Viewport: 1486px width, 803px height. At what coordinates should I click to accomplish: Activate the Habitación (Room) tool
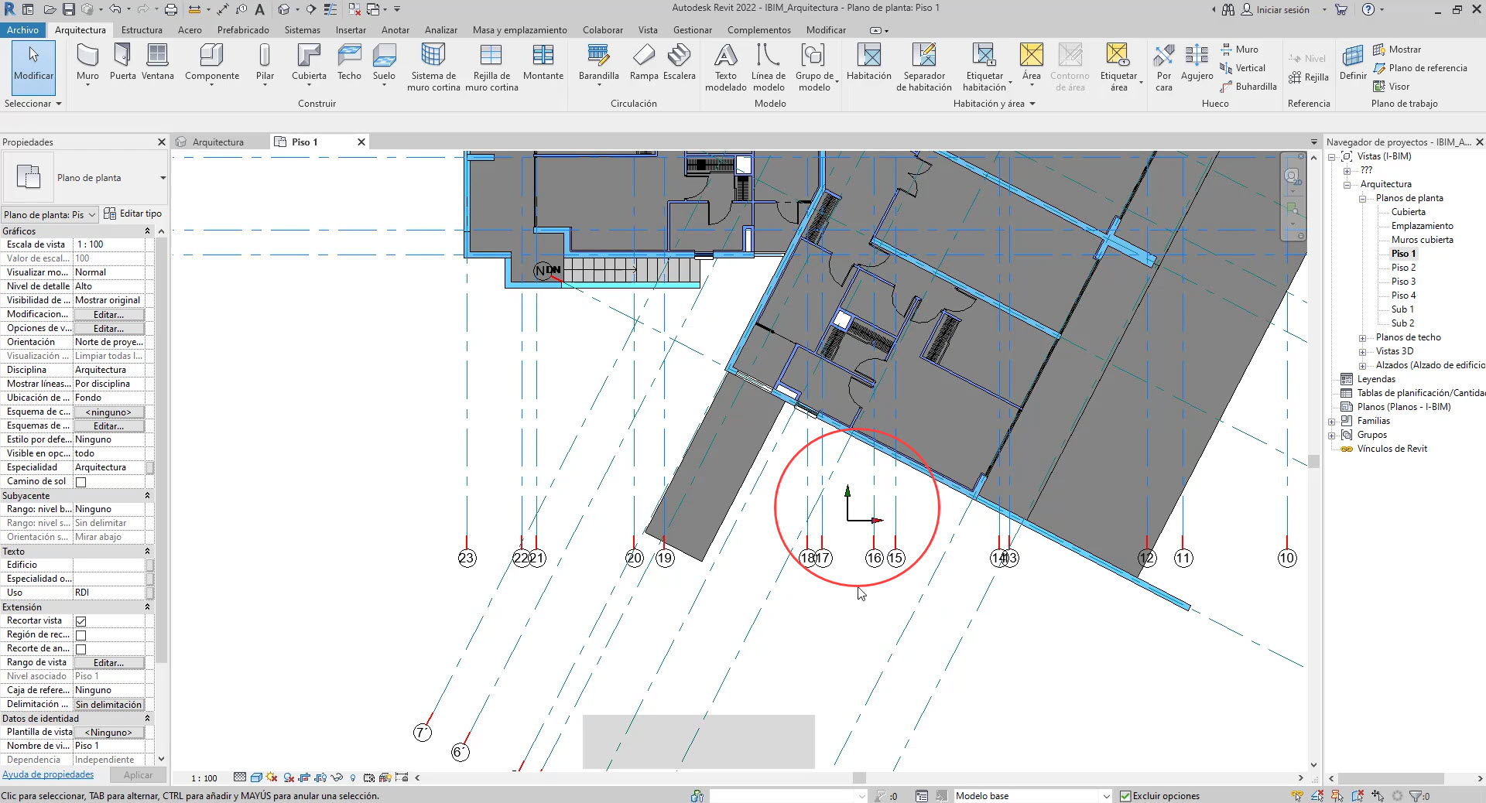click(868, 62)
